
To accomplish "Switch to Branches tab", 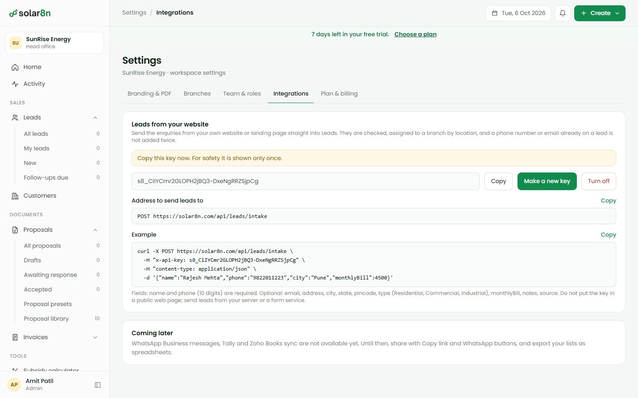I will point(197,94).
